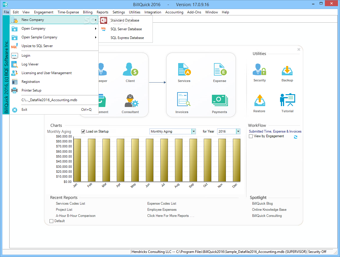The height and width of the screenshot is (257, 340).
Task: Open the File menu
Action: click(6, 12)
